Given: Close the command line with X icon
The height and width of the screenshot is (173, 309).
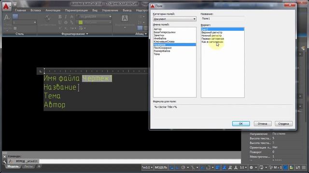Looking at the screenshot, I should pyautogui.click(x=4, y=157).
